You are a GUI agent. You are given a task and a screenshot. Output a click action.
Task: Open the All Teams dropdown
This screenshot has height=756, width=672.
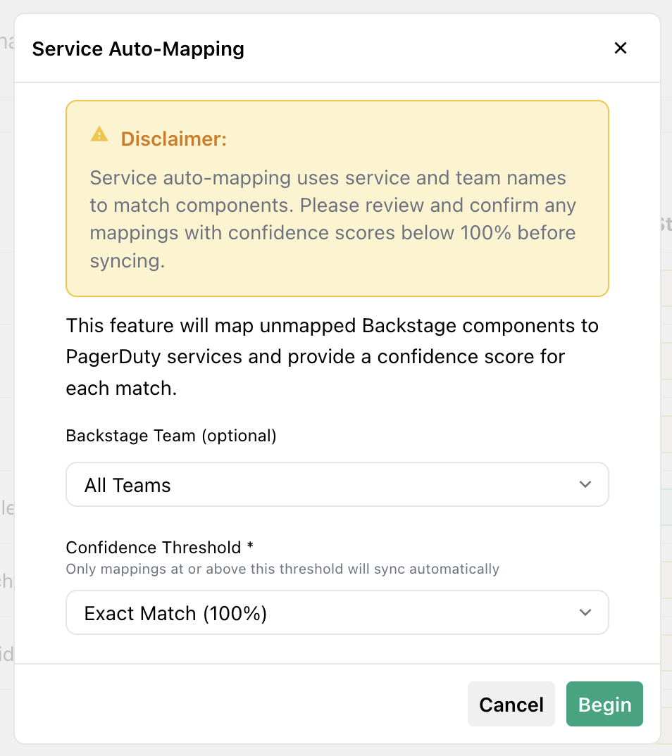click(x=337, y=484)
